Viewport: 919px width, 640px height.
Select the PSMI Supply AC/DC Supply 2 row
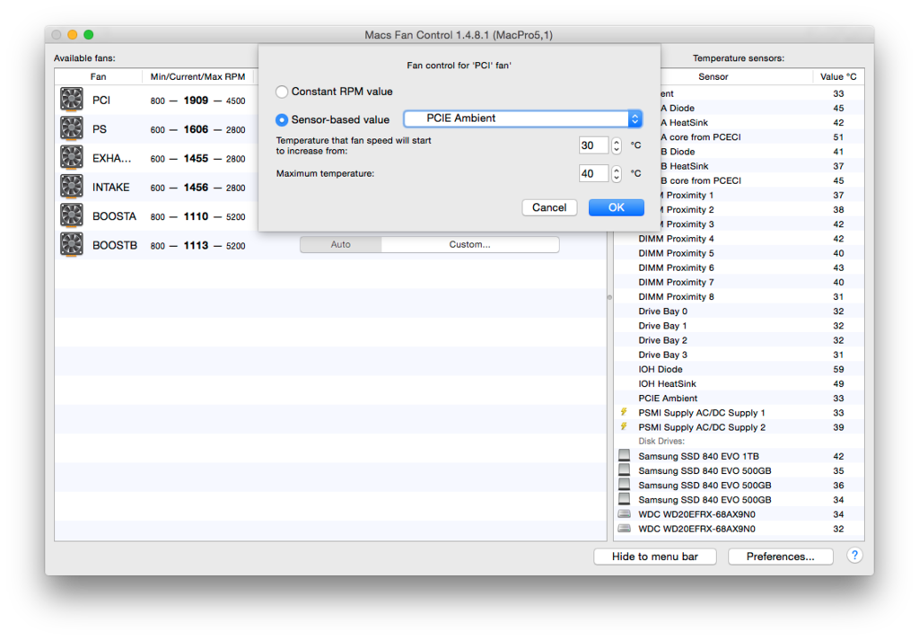tap(740, 427)
